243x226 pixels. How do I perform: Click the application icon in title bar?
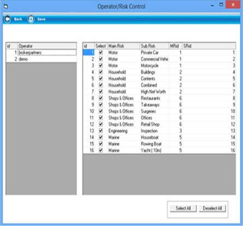tap(6, 7)
